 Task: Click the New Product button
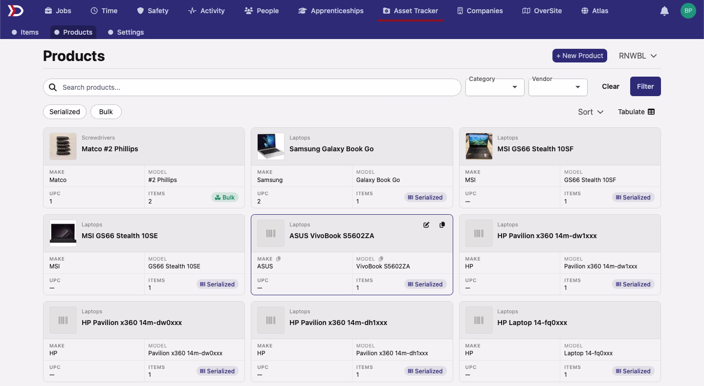pyautogui.click(x=580, y=56)
